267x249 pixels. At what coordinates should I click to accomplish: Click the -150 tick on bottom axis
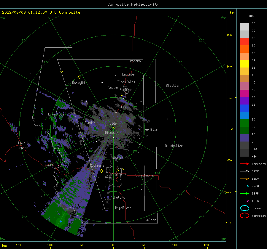18,245
